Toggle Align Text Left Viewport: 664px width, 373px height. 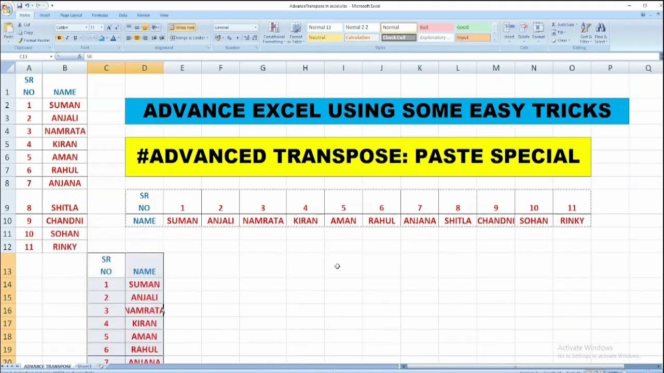tap(129, 38)
